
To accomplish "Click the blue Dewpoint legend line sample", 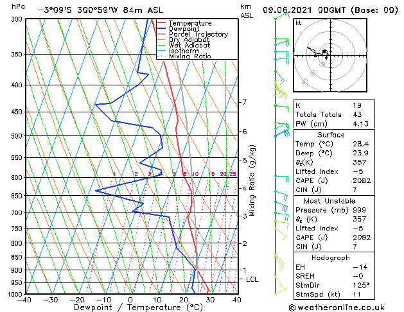I will tap(161, 28).
